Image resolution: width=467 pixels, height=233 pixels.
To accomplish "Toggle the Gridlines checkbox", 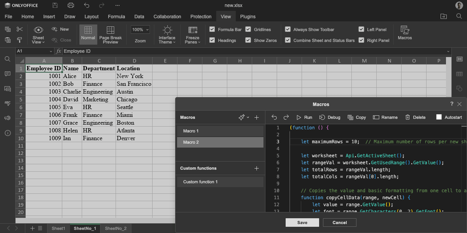I will coord(248,29).
